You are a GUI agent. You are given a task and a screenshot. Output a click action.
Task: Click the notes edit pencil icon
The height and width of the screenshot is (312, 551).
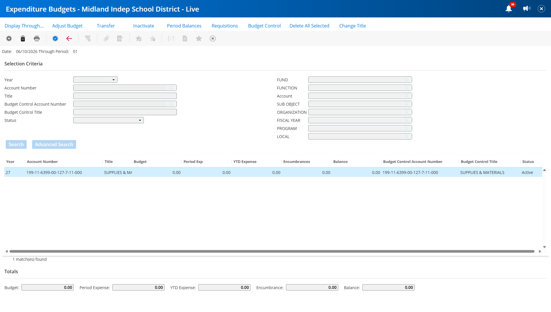tap(120, 38)
